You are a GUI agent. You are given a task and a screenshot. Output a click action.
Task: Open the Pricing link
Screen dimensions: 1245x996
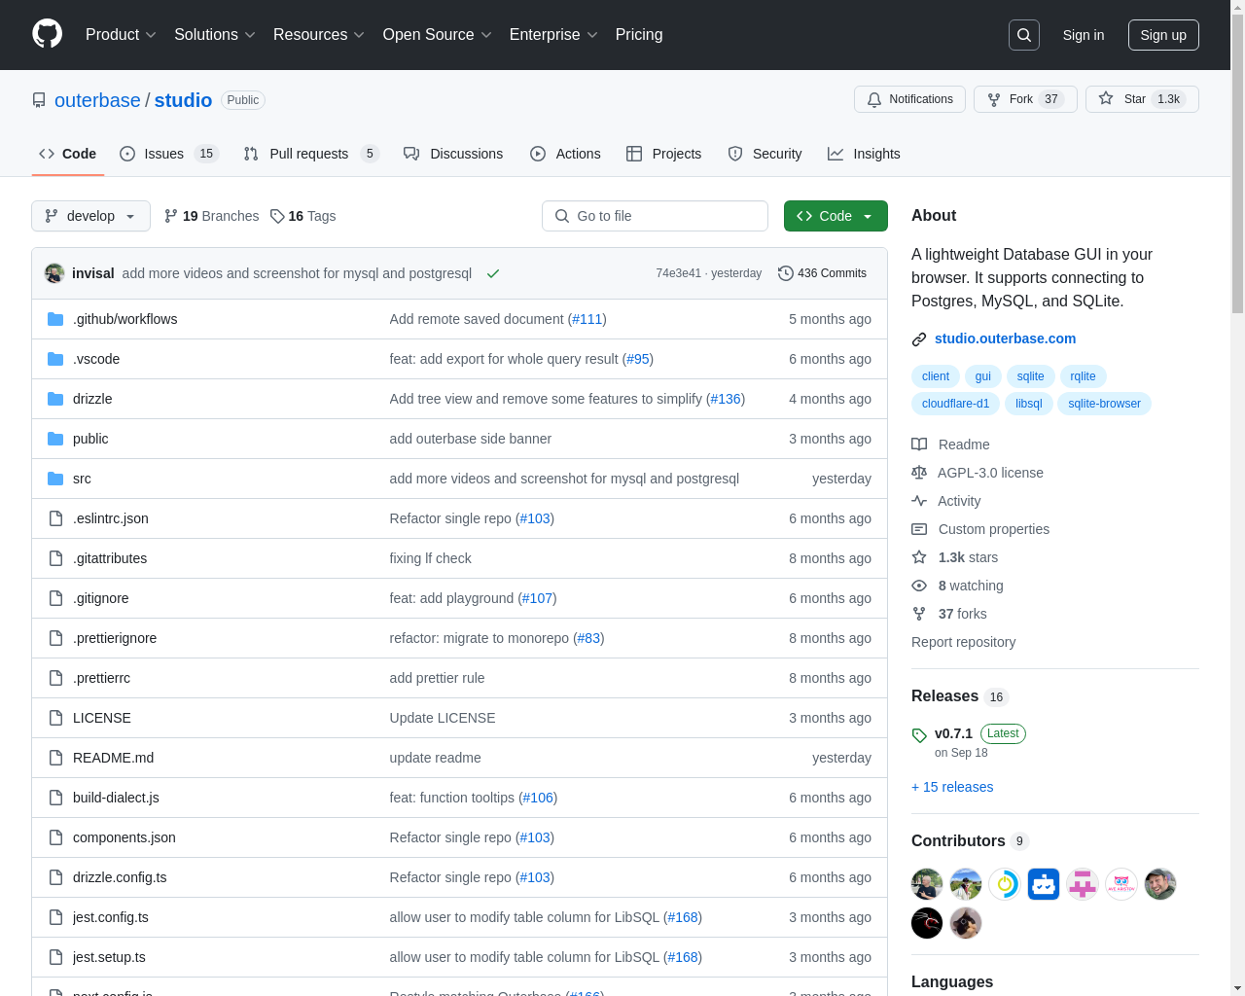click(x=639, y=35)
